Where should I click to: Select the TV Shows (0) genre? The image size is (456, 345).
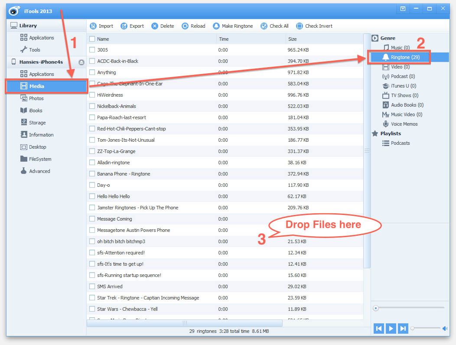pyautogui.click(x=400, y=95)
